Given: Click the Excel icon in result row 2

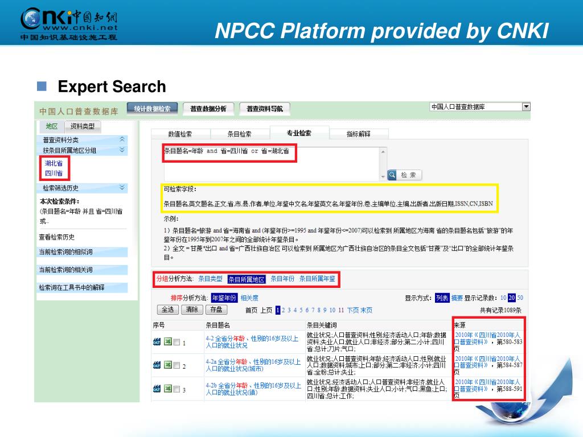Looking at the screenshot, I should click(168, 365).
